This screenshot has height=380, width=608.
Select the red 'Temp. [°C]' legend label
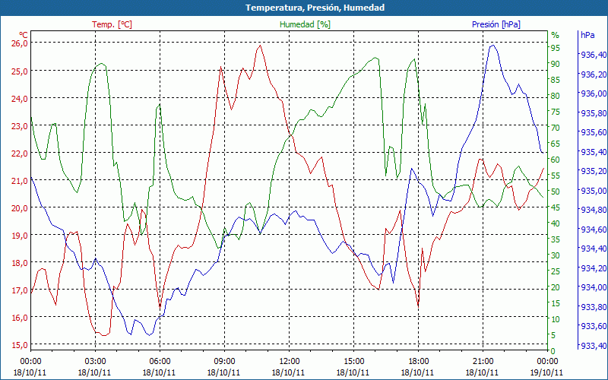112,24
